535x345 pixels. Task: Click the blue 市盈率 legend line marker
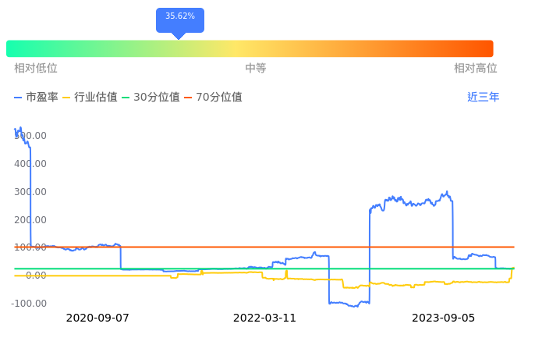click(19, 98)
